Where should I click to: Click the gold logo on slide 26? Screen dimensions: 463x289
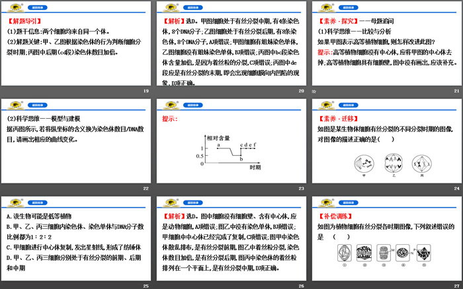(x=171, y=203)
